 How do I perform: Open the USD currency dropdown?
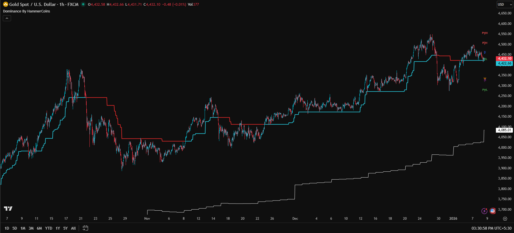(505, 5)
